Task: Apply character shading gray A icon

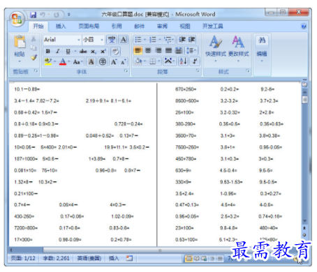Action: point(91,62)
